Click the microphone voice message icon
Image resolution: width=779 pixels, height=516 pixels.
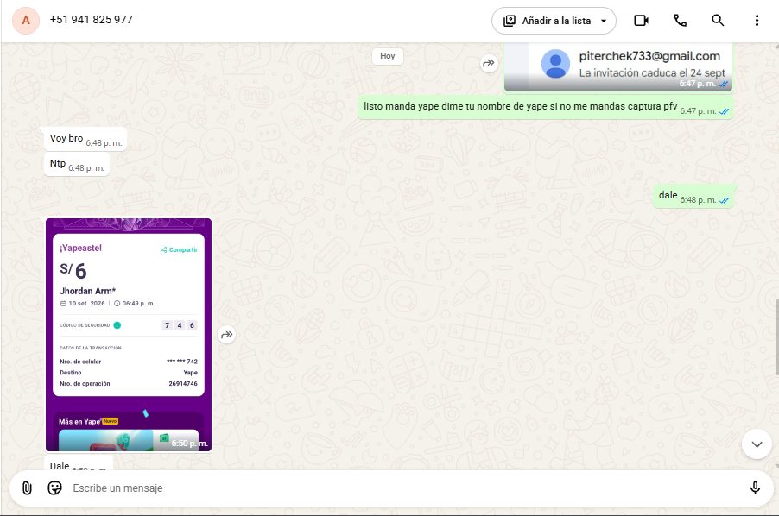pyautogui.click(x=755, y=488)
